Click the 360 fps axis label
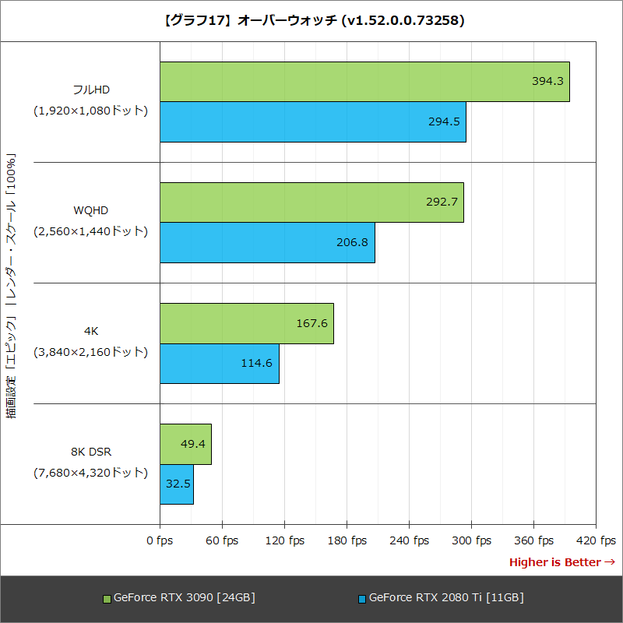This screenshot has height=623, width=623. tap(533, 540)
